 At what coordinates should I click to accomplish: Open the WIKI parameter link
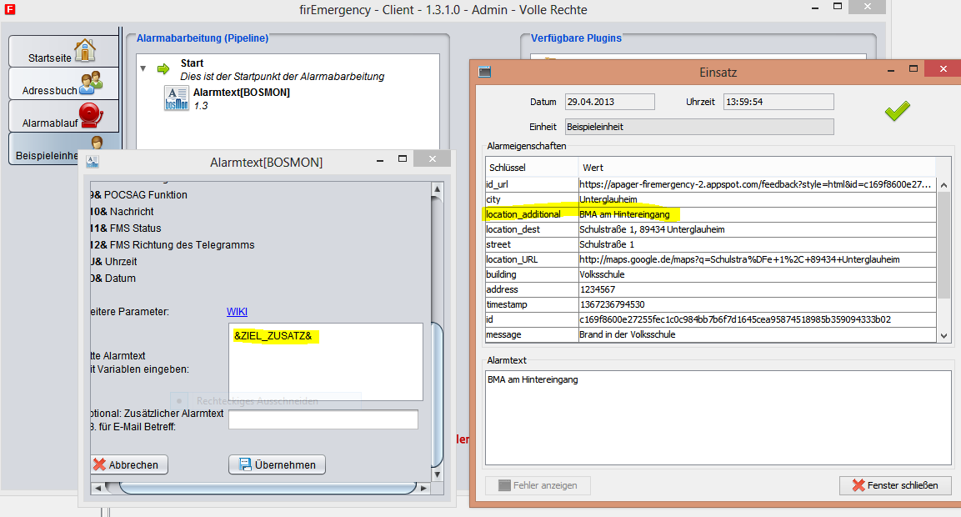pyautogui.click(x=237, y=312)
